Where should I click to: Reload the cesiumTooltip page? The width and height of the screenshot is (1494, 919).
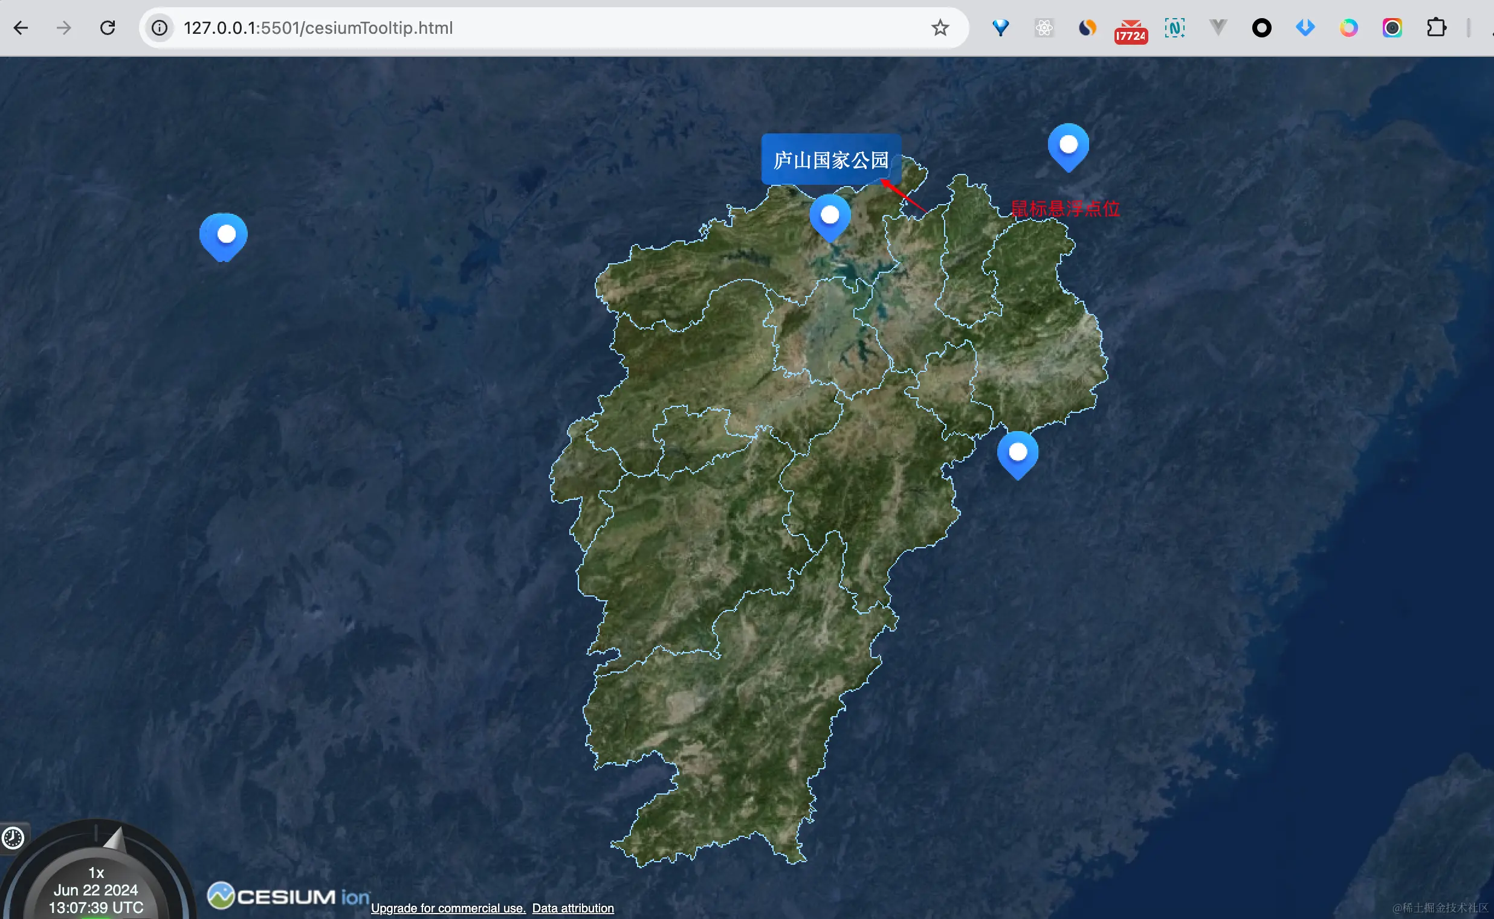point(108,28)
